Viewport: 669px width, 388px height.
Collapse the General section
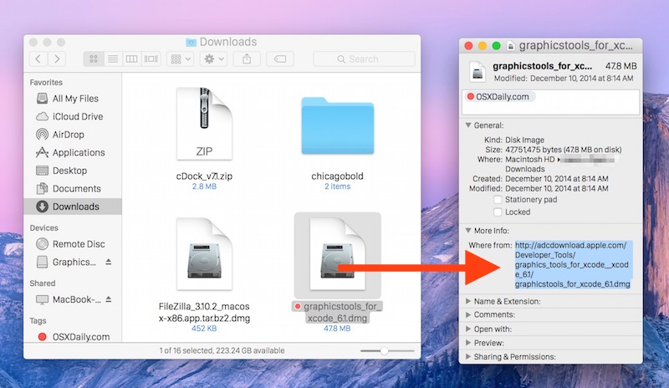pyautogui.click(x=468, y=125)
